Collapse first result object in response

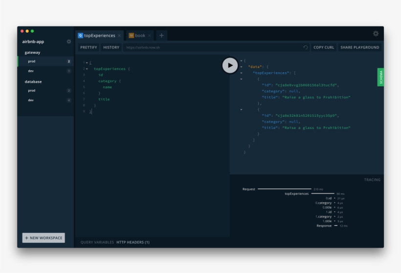(x=241, y=79)
